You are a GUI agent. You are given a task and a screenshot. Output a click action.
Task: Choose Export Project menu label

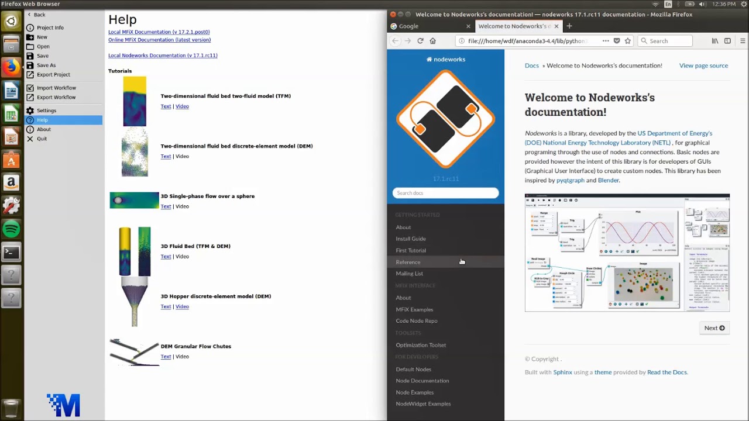click(x=53, y=74)
